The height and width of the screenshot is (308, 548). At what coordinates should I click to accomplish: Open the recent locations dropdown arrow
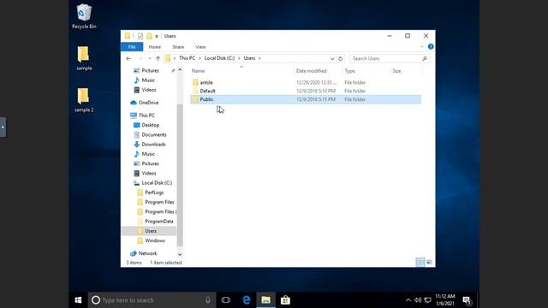150,58
